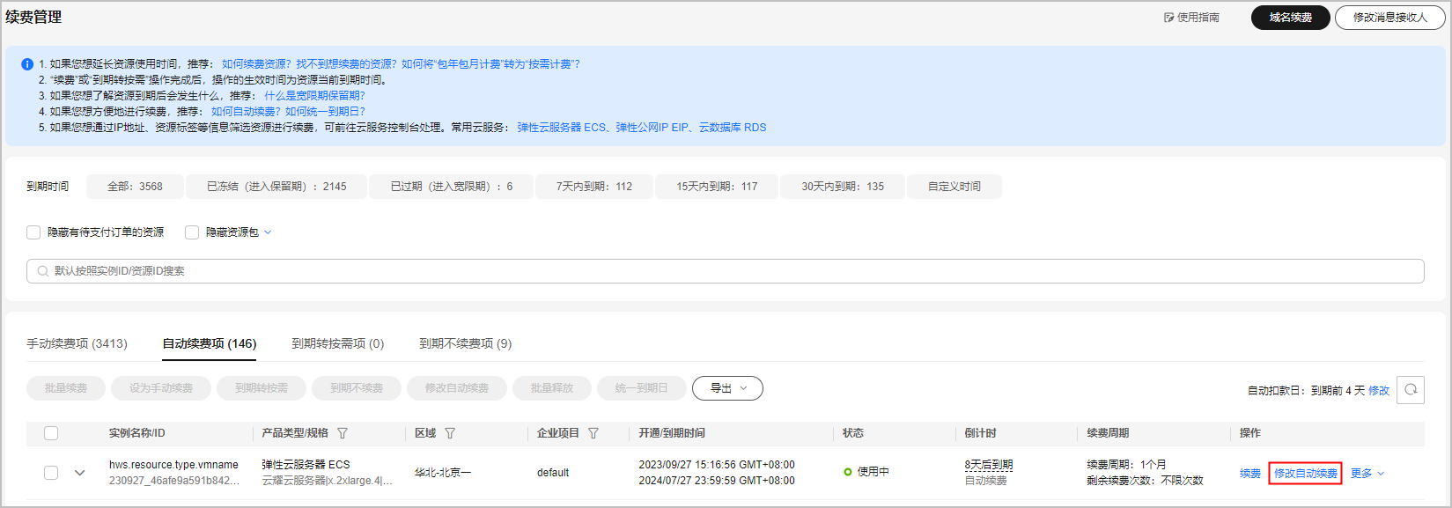Viewport: 1452px width, 508px height.
Task: Click 修改自动续费 link in the row
Action: (x=1305, y=474)
